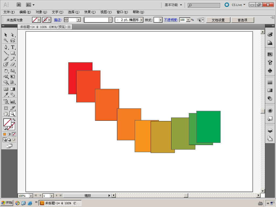Select the Gradient tool

point(12,89)
